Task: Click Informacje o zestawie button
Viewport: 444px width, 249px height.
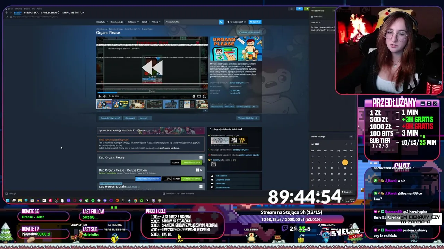Action: click(148, 179)
